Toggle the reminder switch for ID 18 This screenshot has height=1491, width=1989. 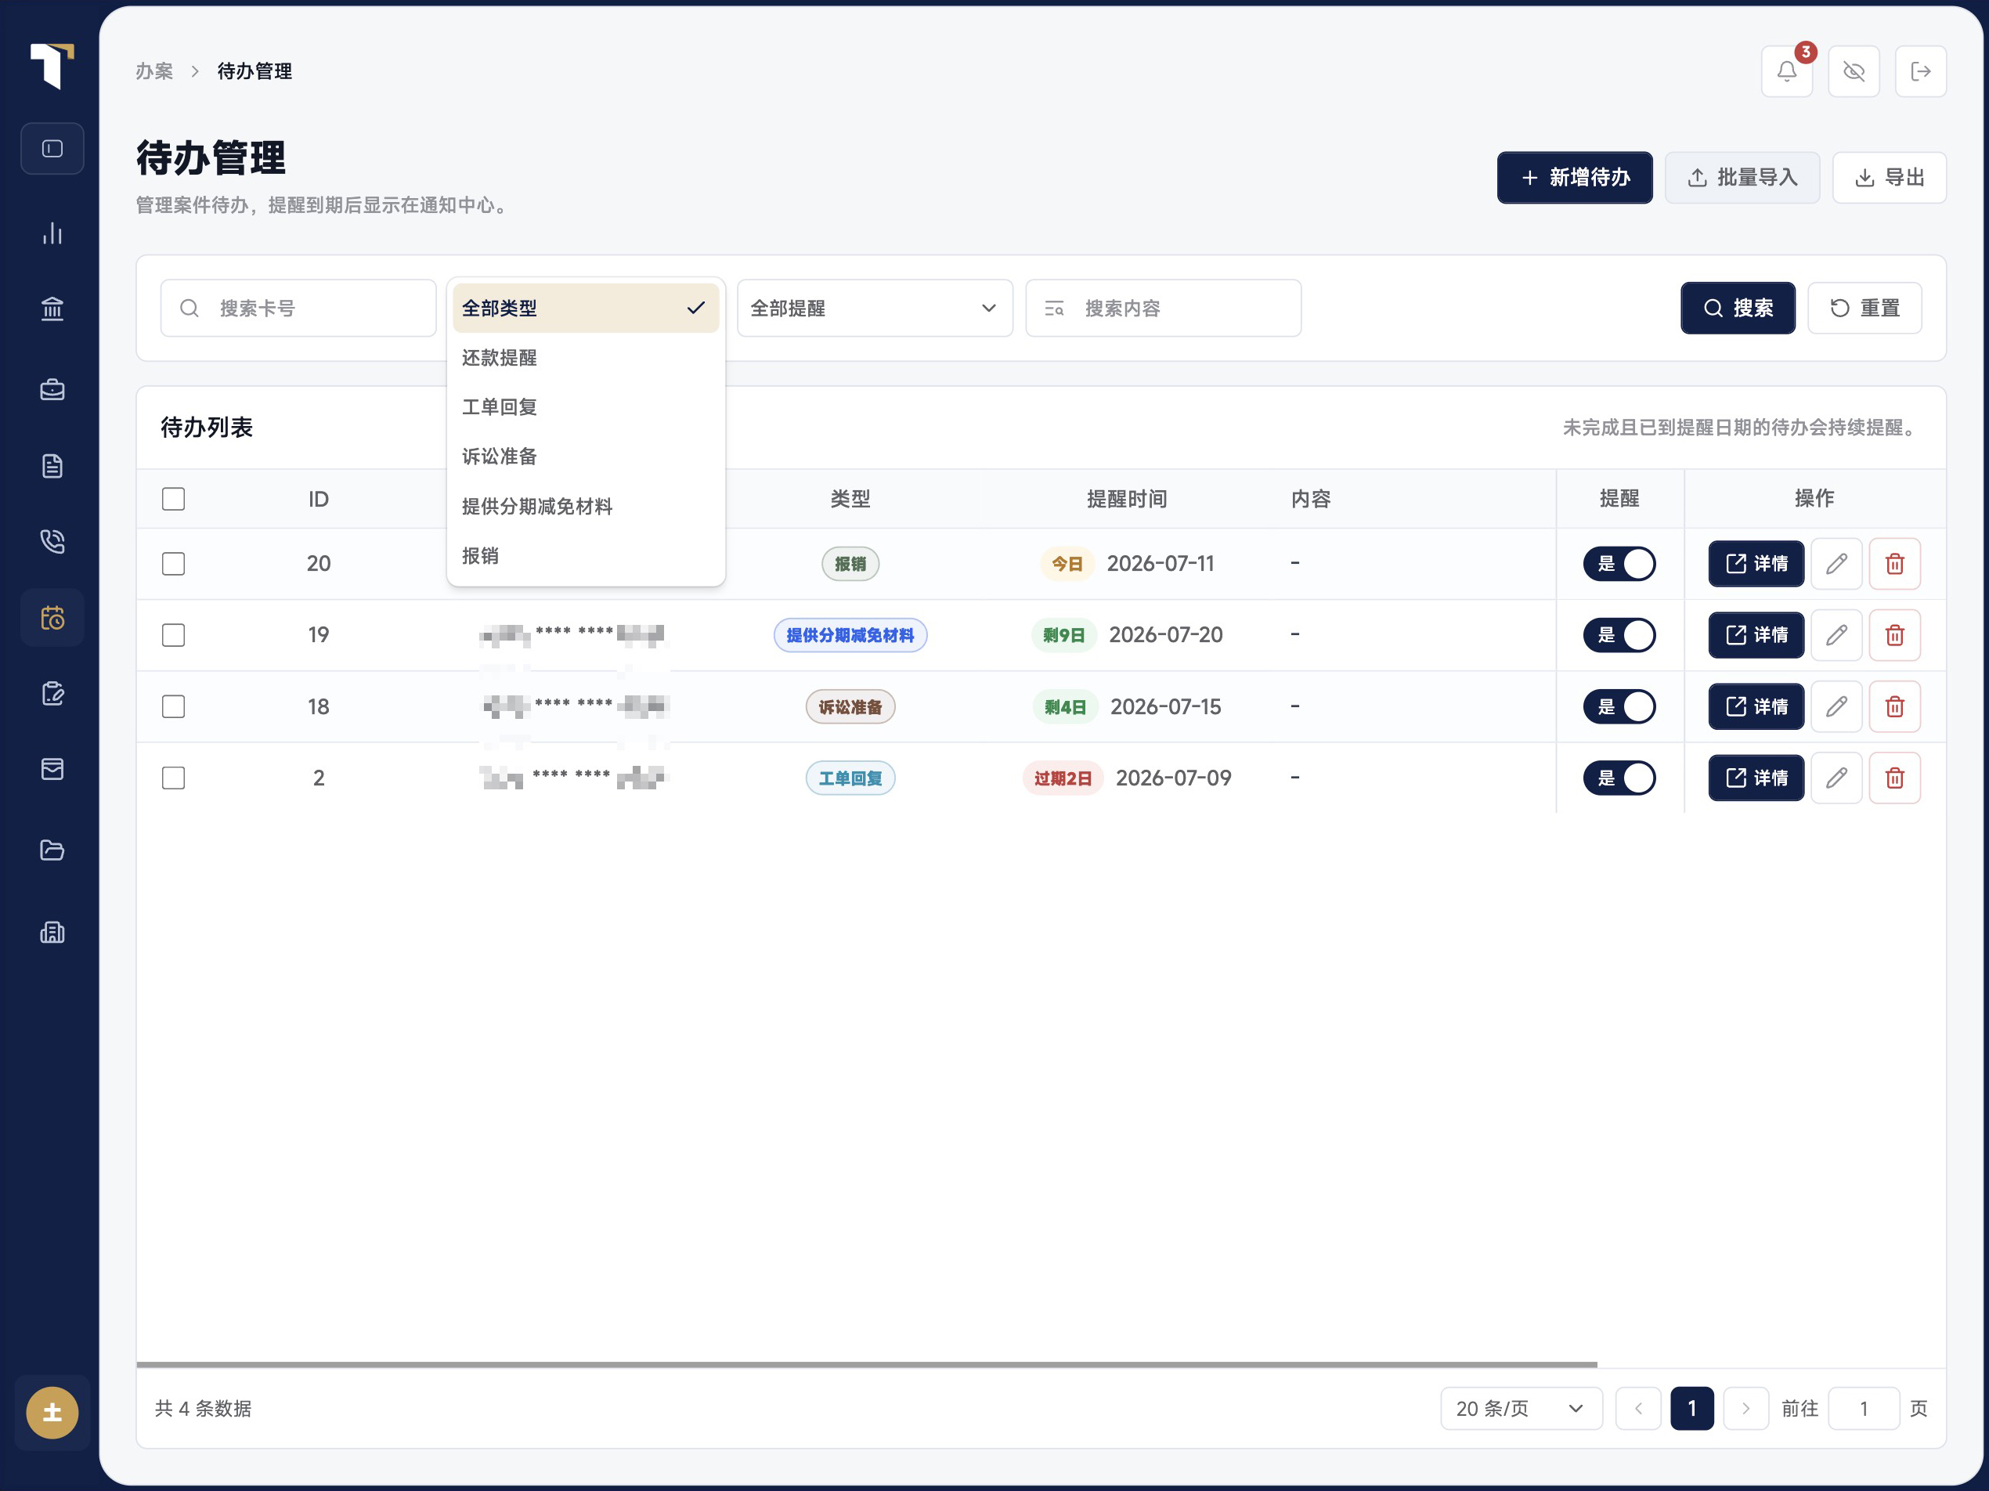pos(1619,707)
